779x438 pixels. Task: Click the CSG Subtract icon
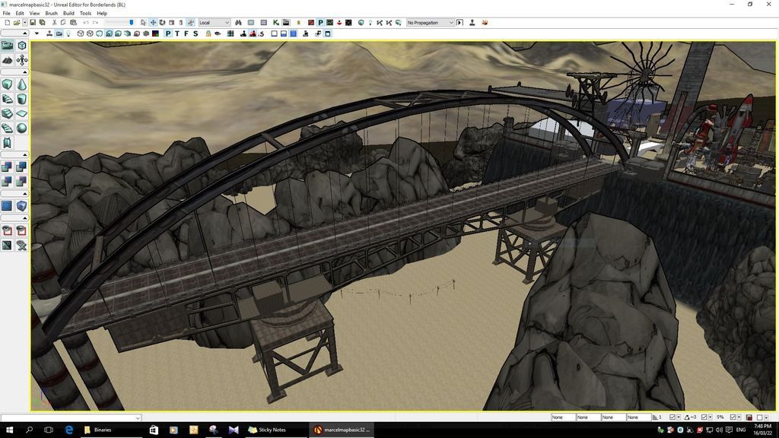22,167
